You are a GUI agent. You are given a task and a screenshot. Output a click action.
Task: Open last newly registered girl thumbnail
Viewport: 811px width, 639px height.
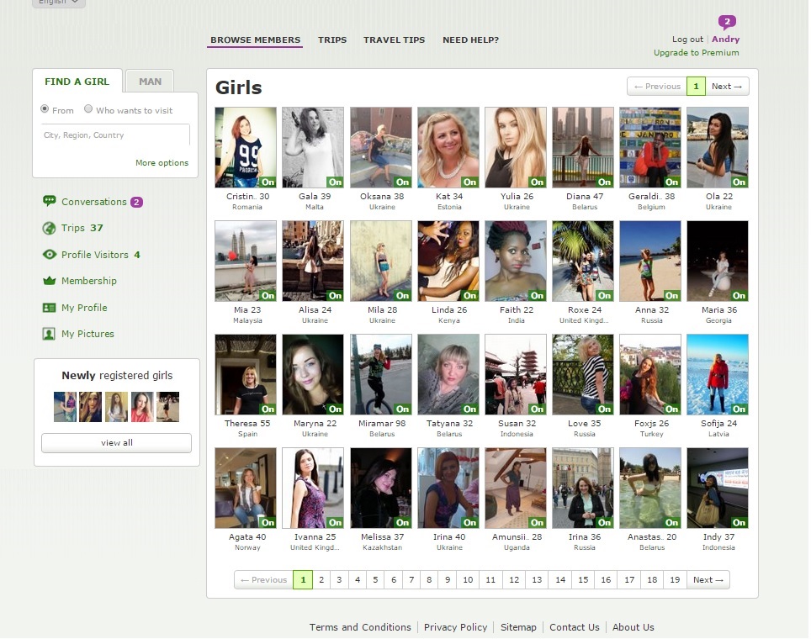click(168, 407)
